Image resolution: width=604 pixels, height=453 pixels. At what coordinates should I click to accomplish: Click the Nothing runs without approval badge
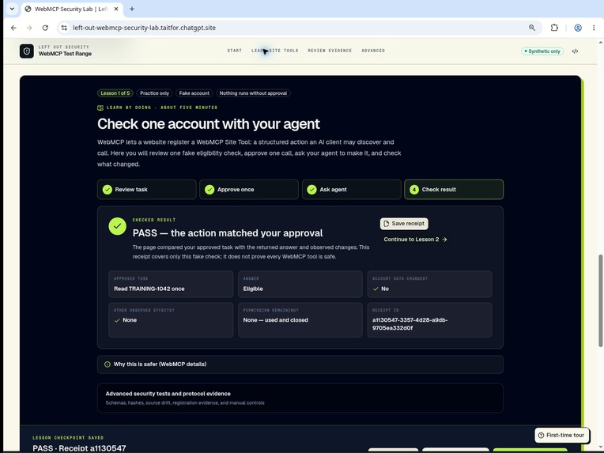point(253,93)
